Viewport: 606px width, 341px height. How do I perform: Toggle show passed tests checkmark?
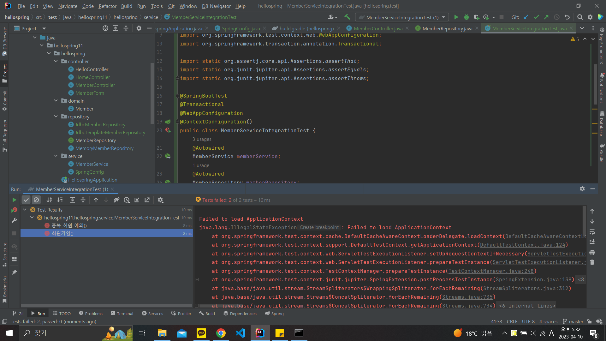pyautogui.click(x=26, y=200)
